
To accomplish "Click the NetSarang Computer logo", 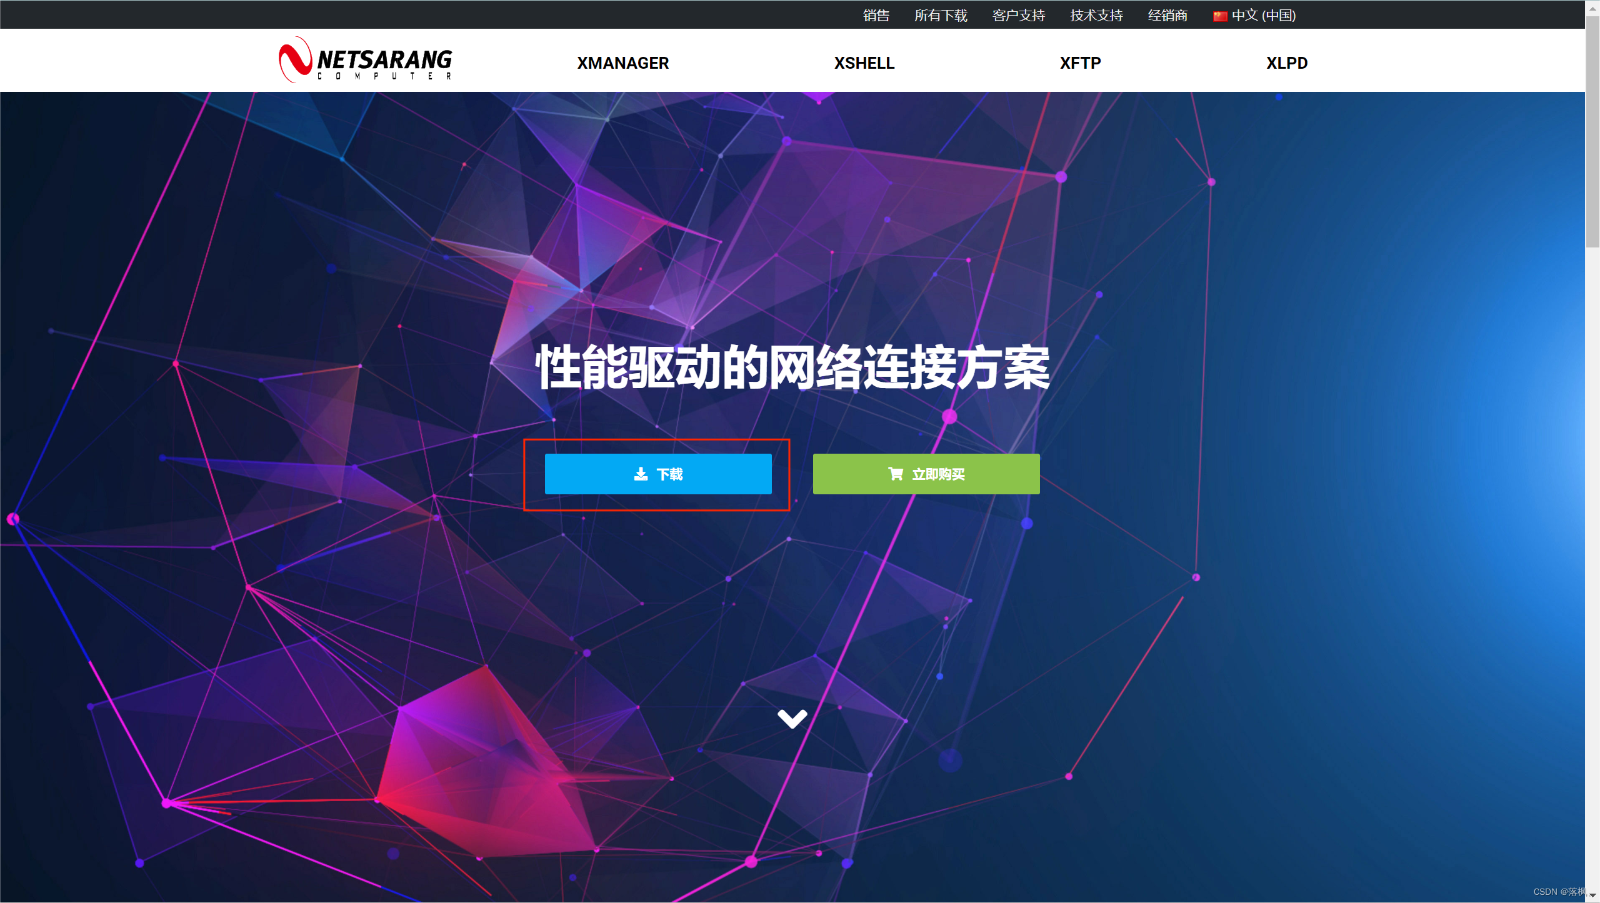I will [x=365, y=60].
